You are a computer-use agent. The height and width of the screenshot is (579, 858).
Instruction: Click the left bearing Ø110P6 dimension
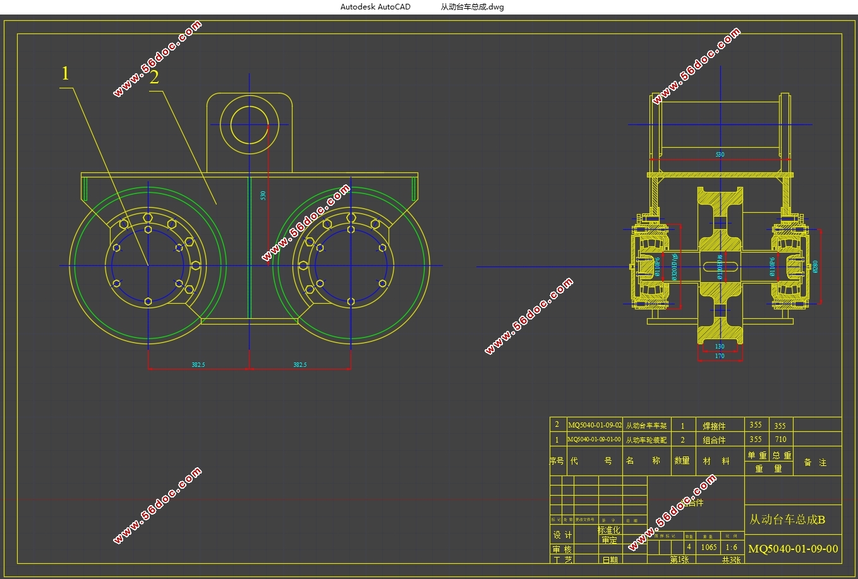[657, 266]
